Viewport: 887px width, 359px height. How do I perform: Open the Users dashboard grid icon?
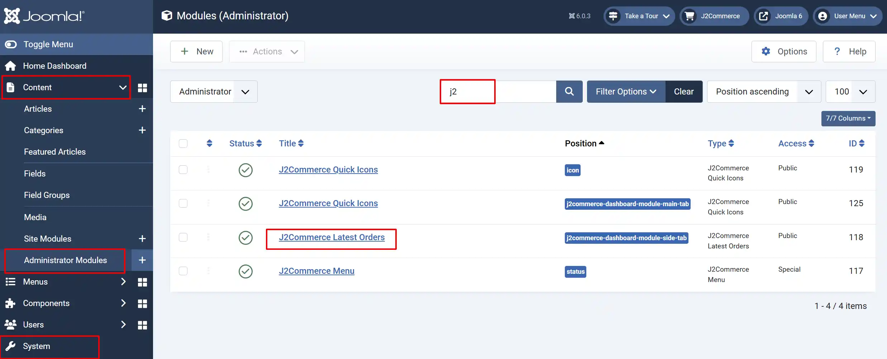(142, 325)
